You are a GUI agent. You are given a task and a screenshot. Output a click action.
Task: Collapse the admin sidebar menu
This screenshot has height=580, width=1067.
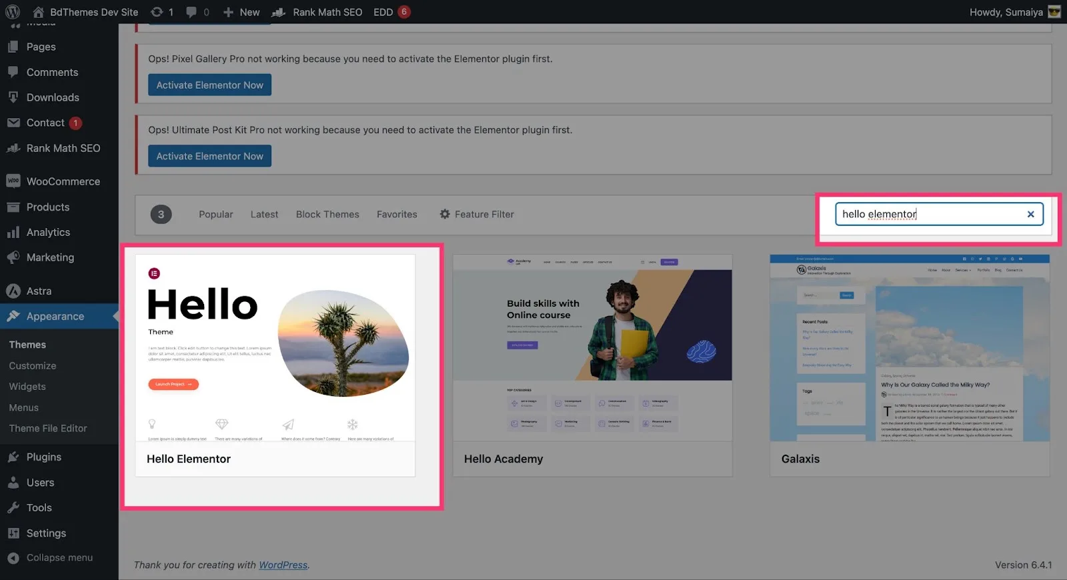50,558
